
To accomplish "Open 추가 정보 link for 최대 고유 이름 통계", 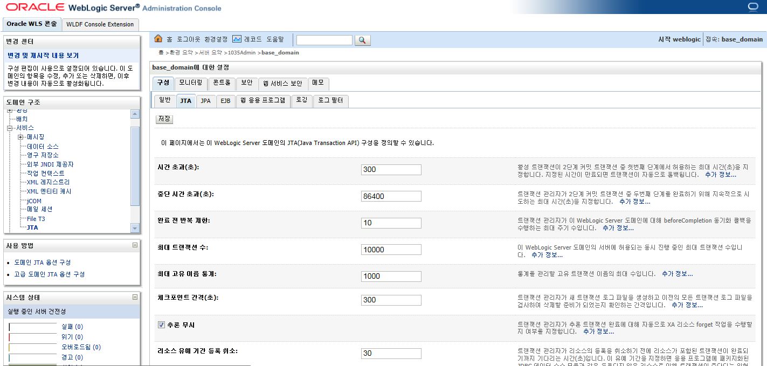I will (x=677, y=274).
